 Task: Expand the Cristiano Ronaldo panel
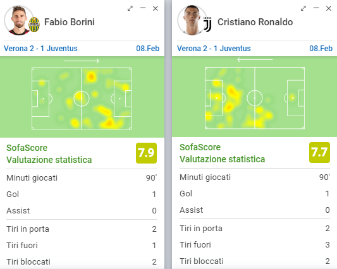[303, 9]
